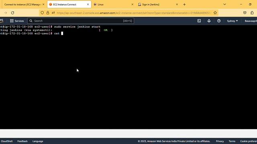Close the EC2 Instance Connect tab

[x=88, y=4]
